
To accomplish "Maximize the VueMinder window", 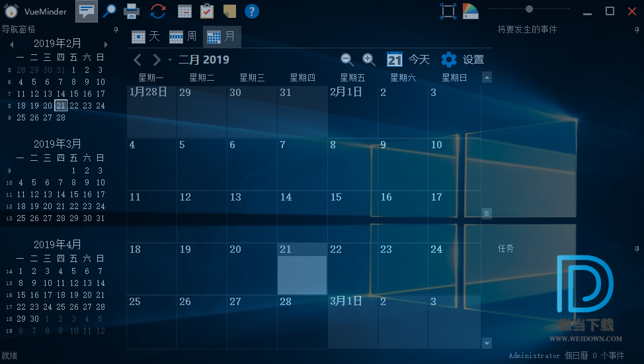I will pos(610,11).
